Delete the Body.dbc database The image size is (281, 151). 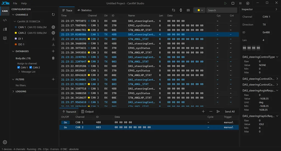(x=53, y=58)
